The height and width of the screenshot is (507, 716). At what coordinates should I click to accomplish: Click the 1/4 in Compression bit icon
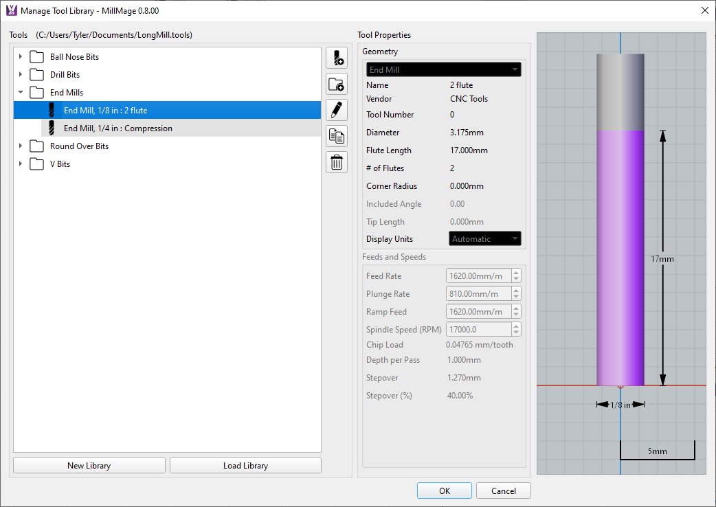coord(52,128)
